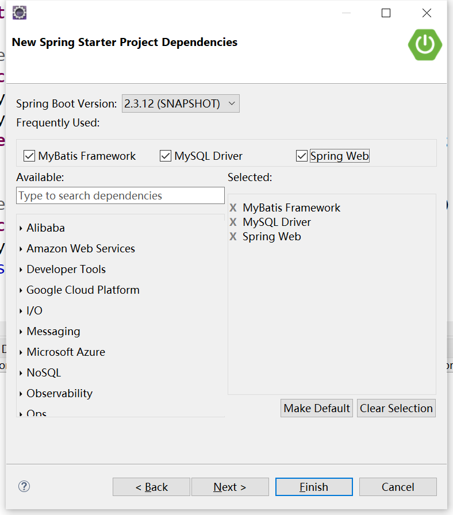Click the help question mark icon
The height and width of the screenshot is (515, 453).
pos(24,486)
